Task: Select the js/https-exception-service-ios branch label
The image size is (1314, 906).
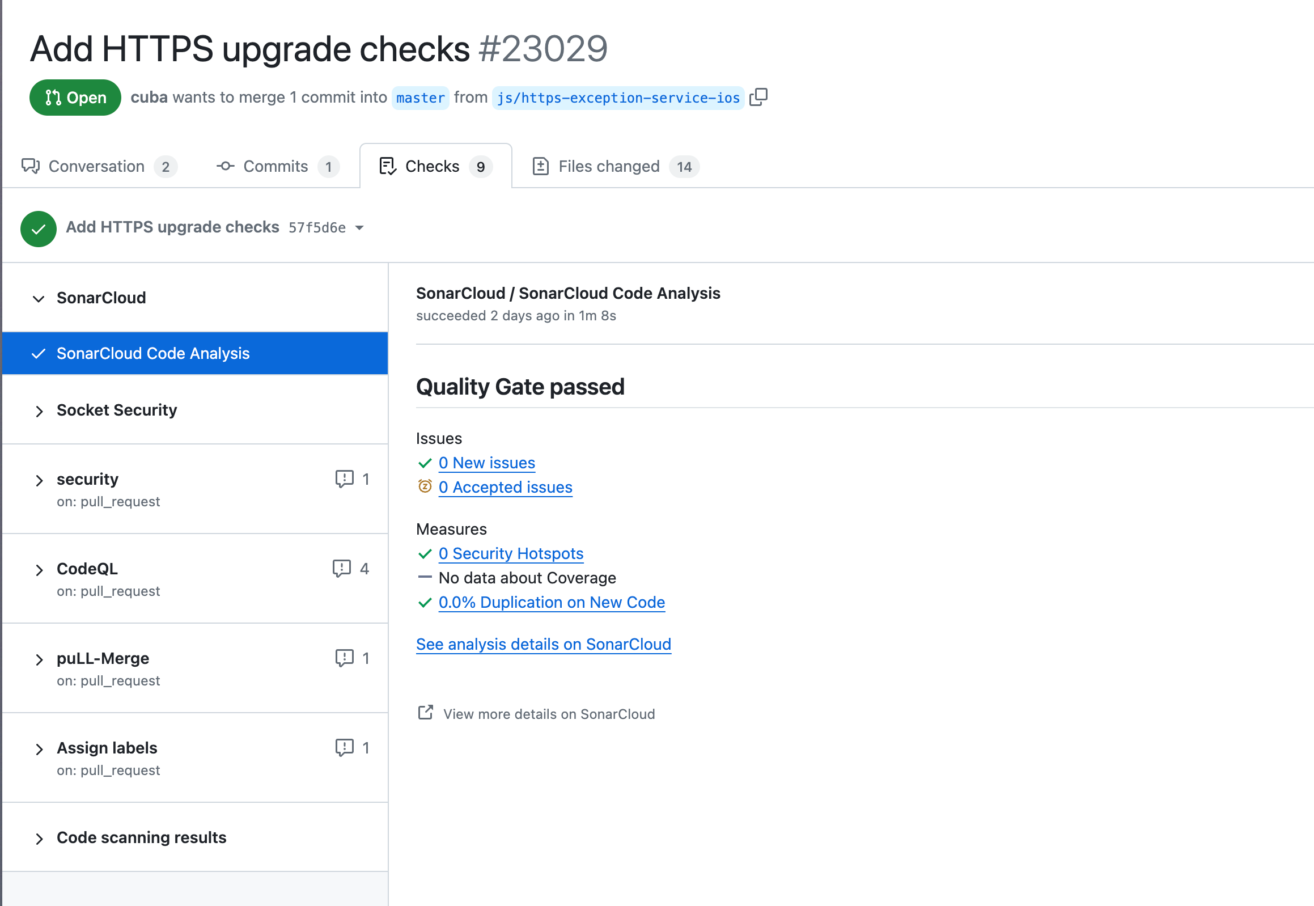Action: (618, 98)
